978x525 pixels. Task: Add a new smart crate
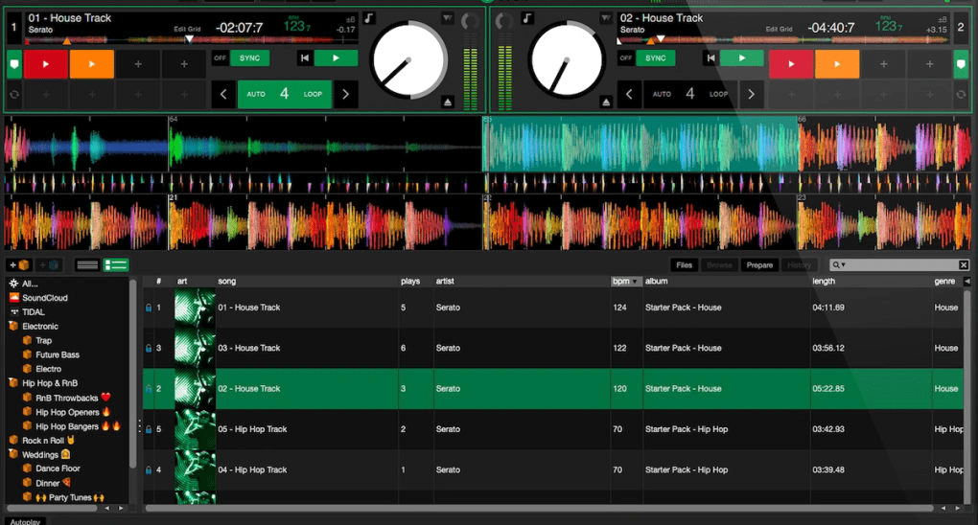pos(49,265)
